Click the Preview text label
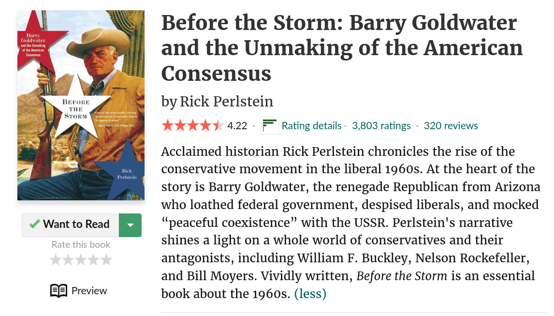554x316 pixels. [89, 291]
